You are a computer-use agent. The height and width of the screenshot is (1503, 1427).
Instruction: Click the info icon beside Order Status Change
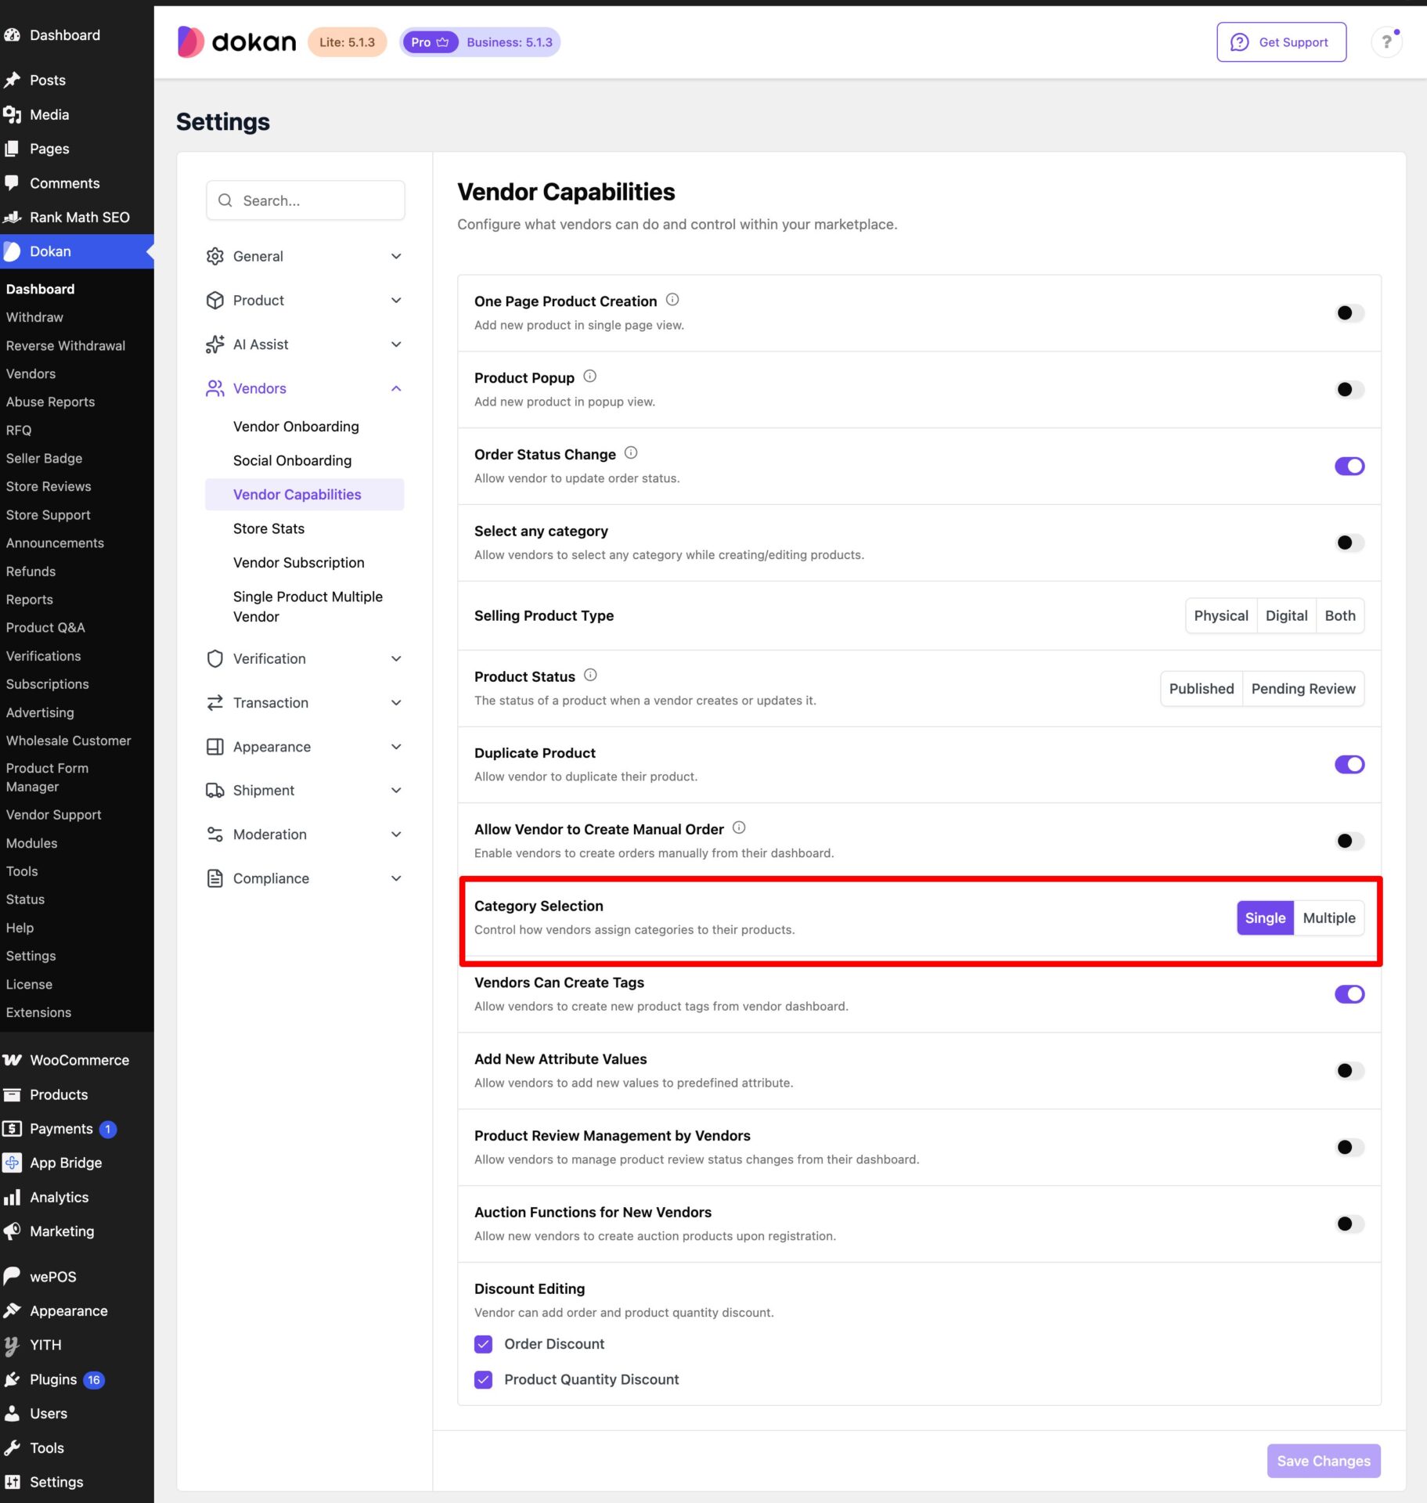coord(631,453)
